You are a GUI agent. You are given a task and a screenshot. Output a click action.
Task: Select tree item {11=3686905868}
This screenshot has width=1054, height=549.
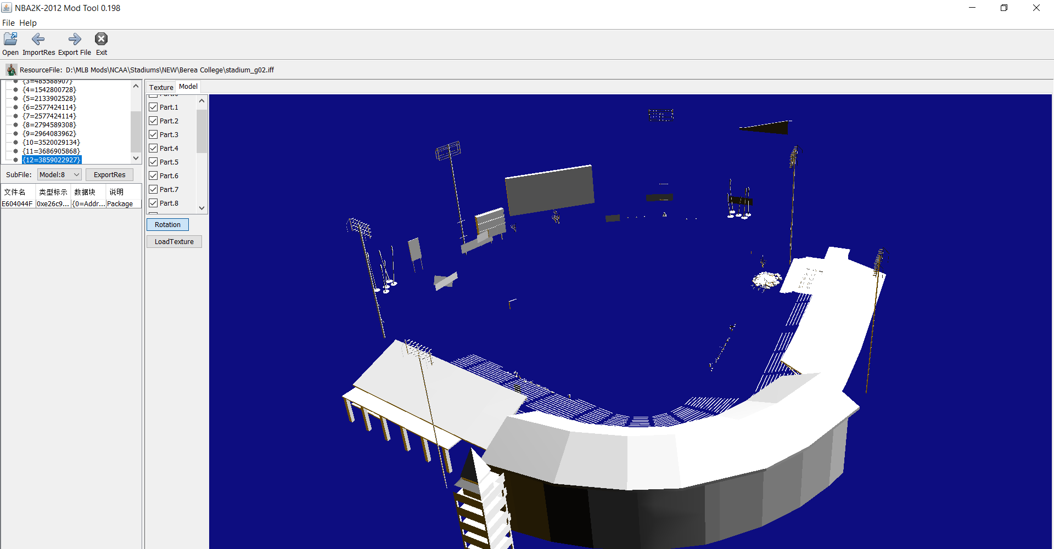coord(52,151)
